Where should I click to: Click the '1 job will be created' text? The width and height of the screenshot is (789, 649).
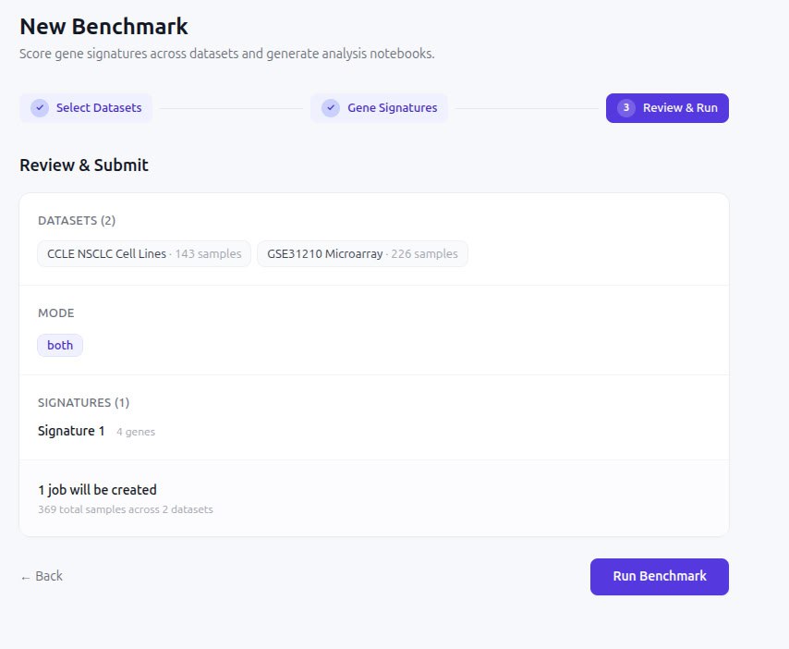coord(97,489)
